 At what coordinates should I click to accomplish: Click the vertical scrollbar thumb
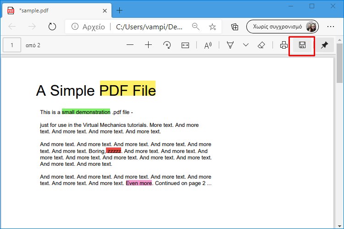click(x=339, y=63)
